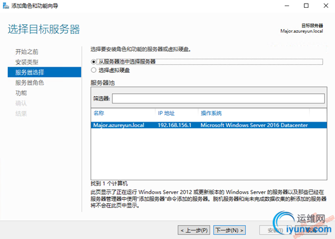Open the 服务器选择 wizard step
This screenshot has width=335, height=239.
point(44,72)
